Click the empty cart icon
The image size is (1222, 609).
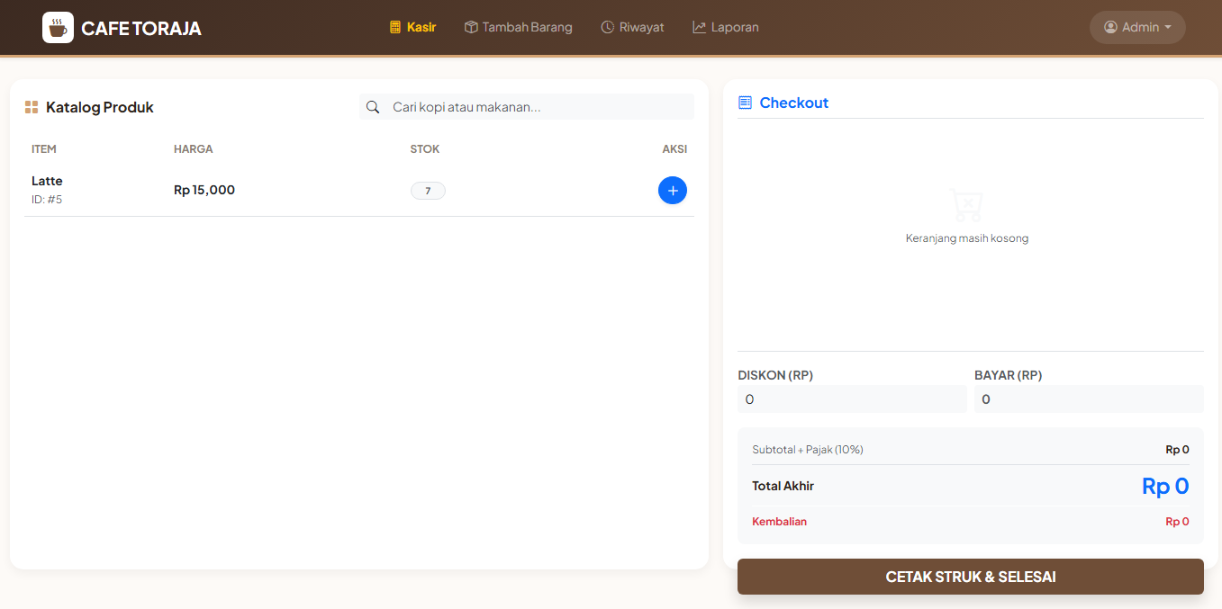[x=966, y=206]
